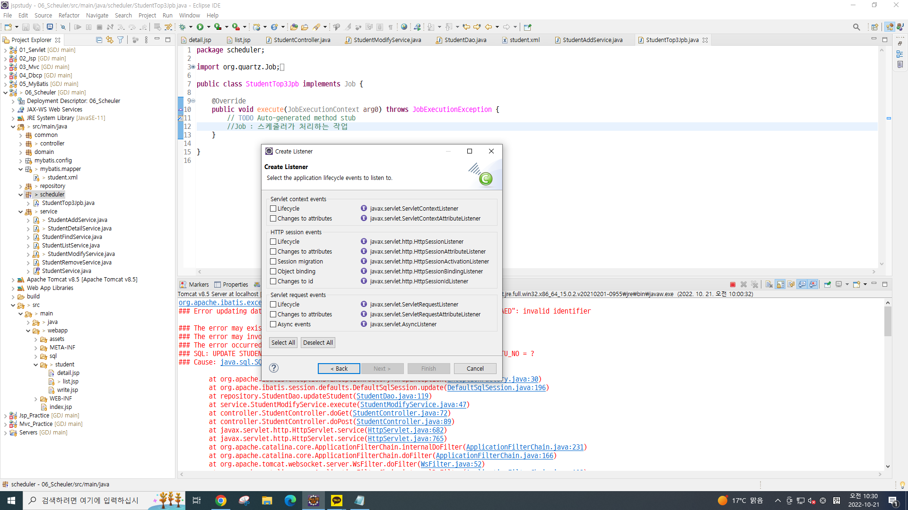The width and height of the screenshot is (908, 510).
Task: Open StudentDao.java:119 stack trace link
Action: (x=392, y=396)
